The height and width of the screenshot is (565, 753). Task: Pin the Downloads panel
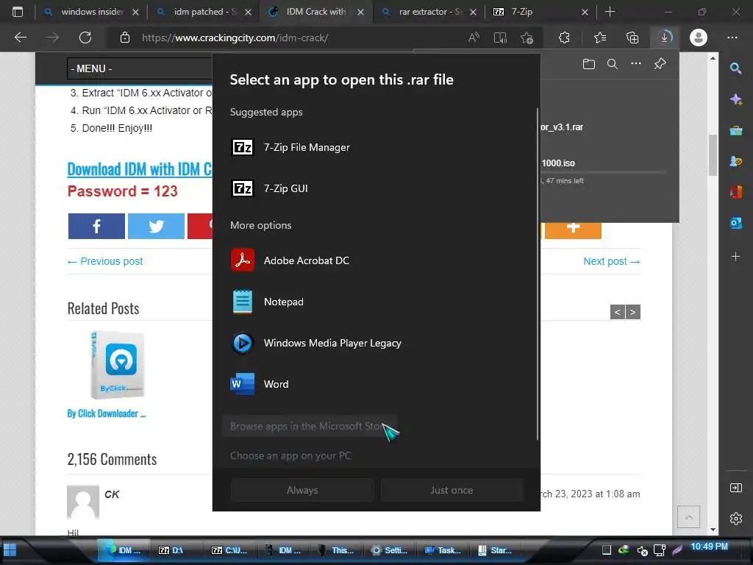tap(660, 63)
